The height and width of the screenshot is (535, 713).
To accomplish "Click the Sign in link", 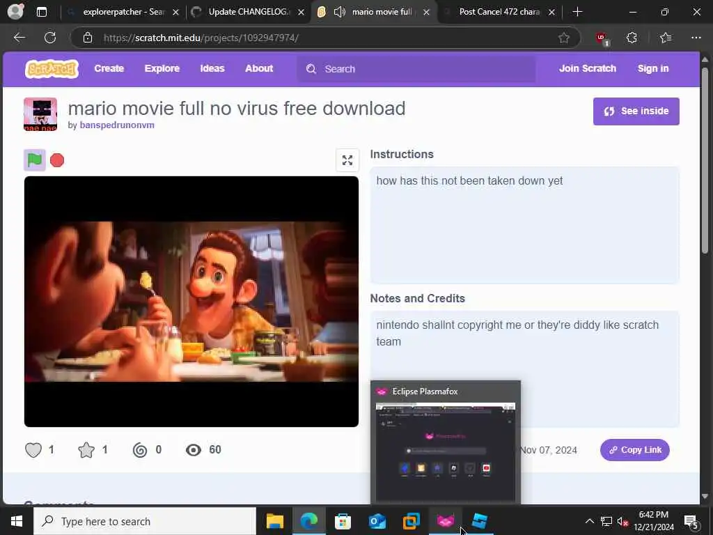I will click(653, 69).
